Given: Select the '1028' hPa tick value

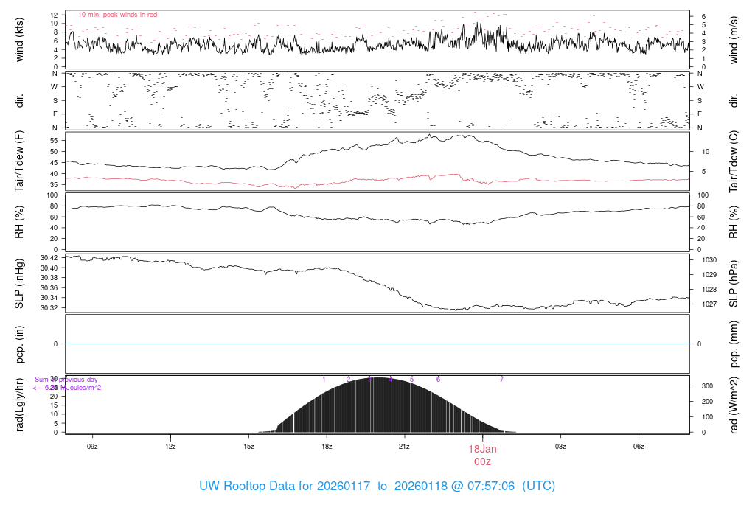Looking at the screenshot, I should 709,290.
